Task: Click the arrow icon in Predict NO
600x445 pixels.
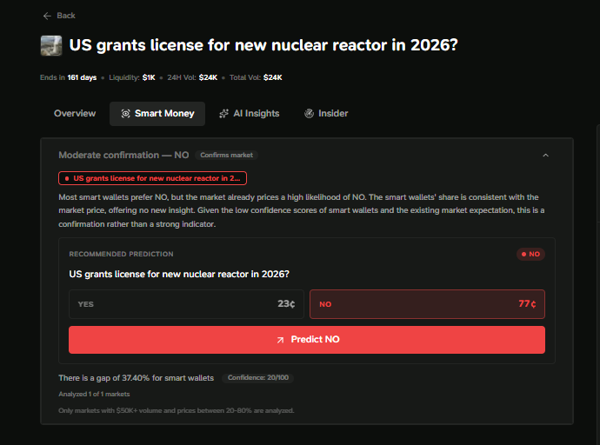Action: (281, 340)
